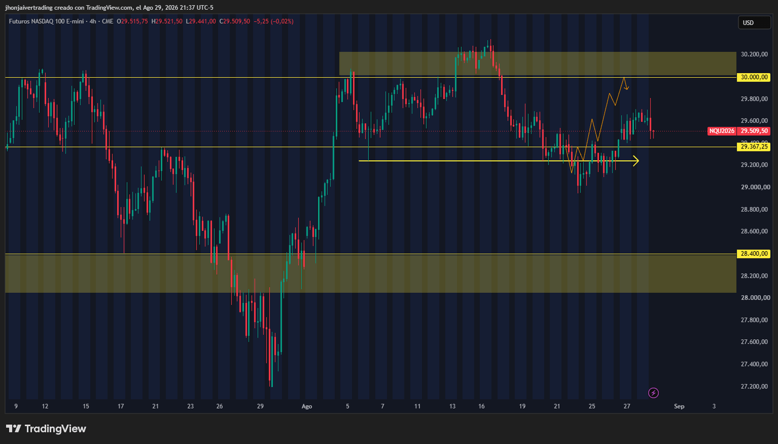The height and width of the screenshot is (444, 778).
Task: Click the 30.000,00 yellow price label
Action: [754, 77]
